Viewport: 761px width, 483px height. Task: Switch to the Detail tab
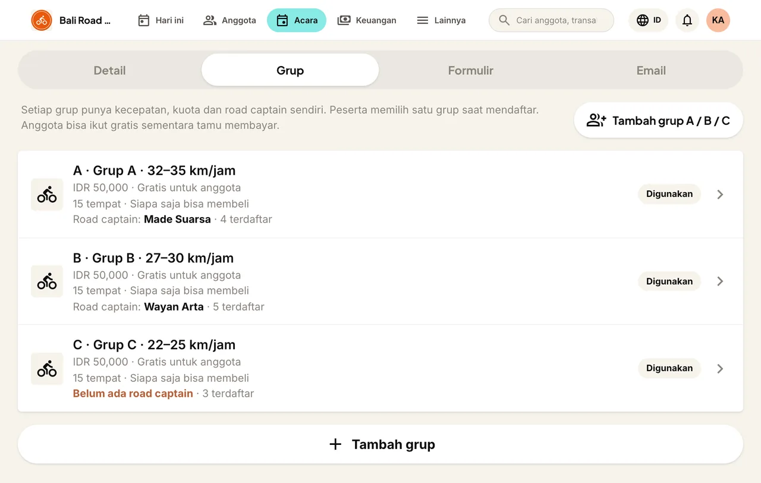pos(110,70)
